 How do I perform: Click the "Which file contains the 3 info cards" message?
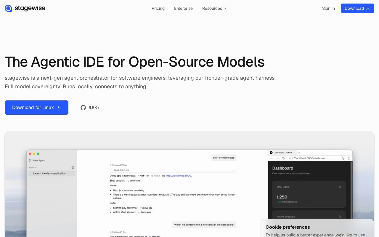click(204, 225)
